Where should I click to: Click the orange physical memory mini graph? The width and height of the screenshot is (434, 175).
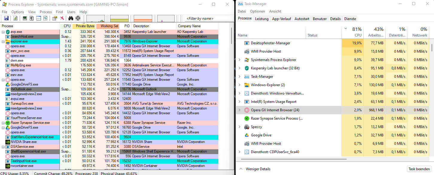pyautogui.click(x=143, y=19)
